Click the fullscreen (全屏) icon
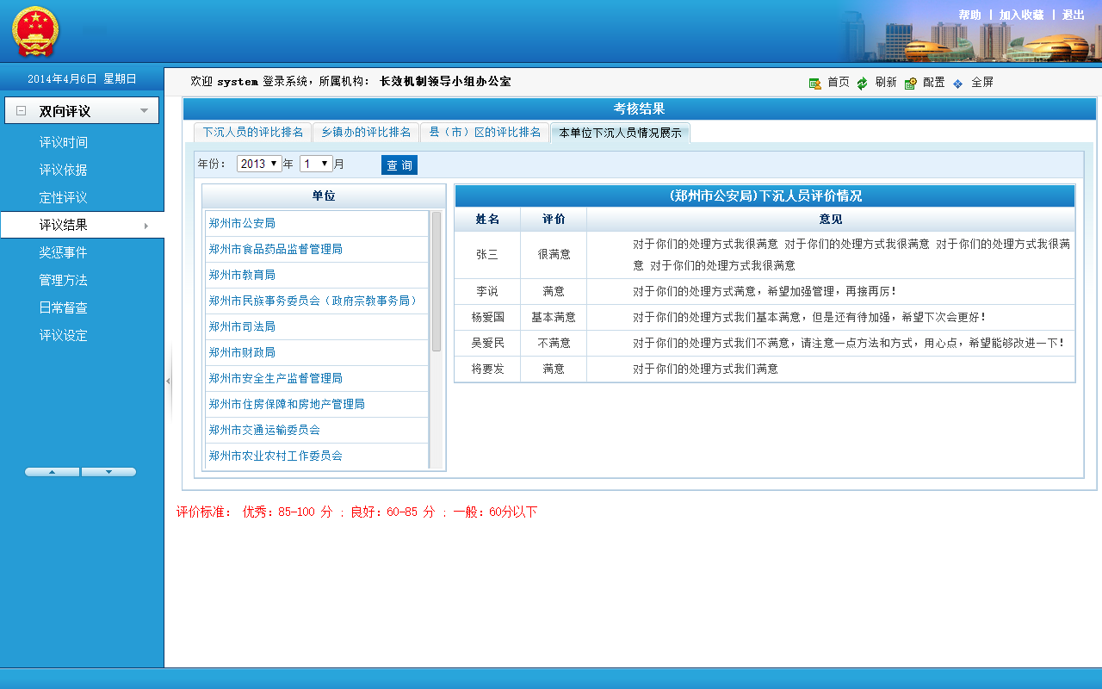1102x689 pixels. [958, 83]
